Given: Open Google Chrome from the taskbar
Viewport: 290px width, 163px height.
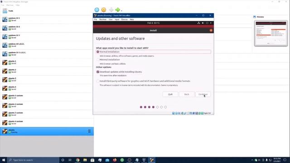Looking at the screenshot, I should (77, 160).
